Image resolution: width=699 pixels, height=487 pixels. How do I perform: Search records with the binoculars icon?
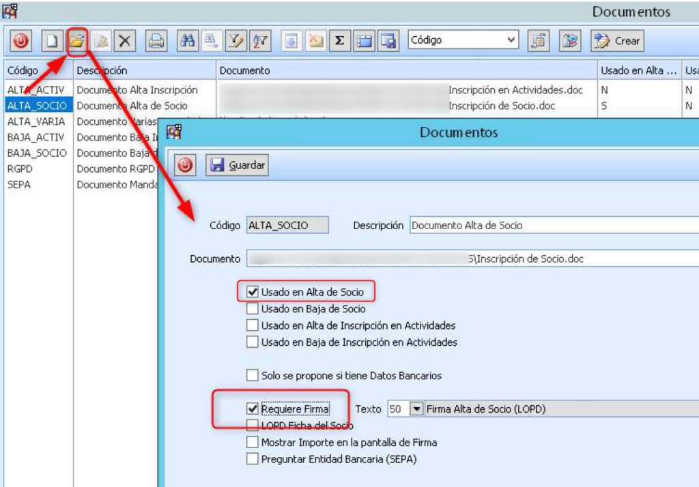coord(188,42)
